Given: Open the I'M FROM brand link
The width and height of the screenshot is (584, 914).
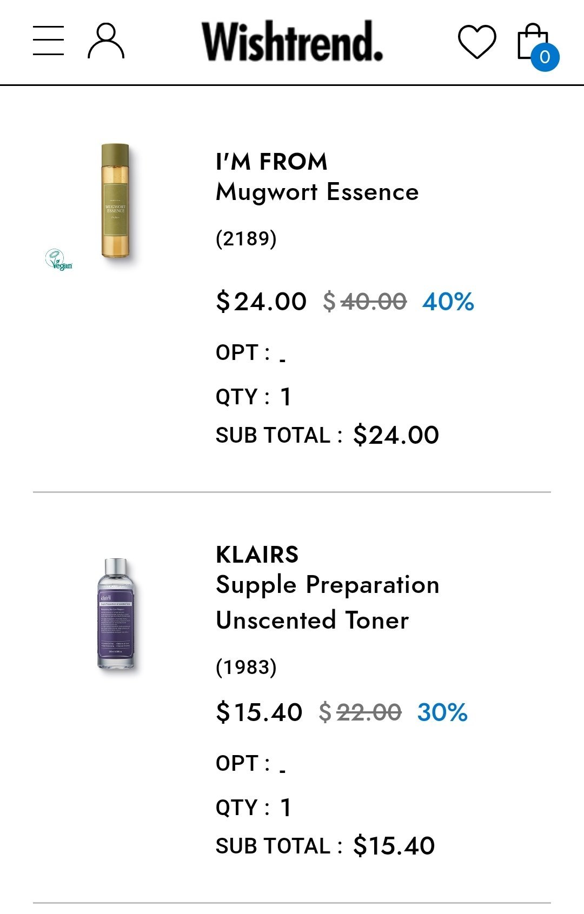Looking at the screenshot, I should tap(271, 162).
